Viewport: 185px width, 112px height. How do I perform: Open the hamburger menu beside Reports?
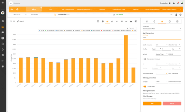[11, 3]
